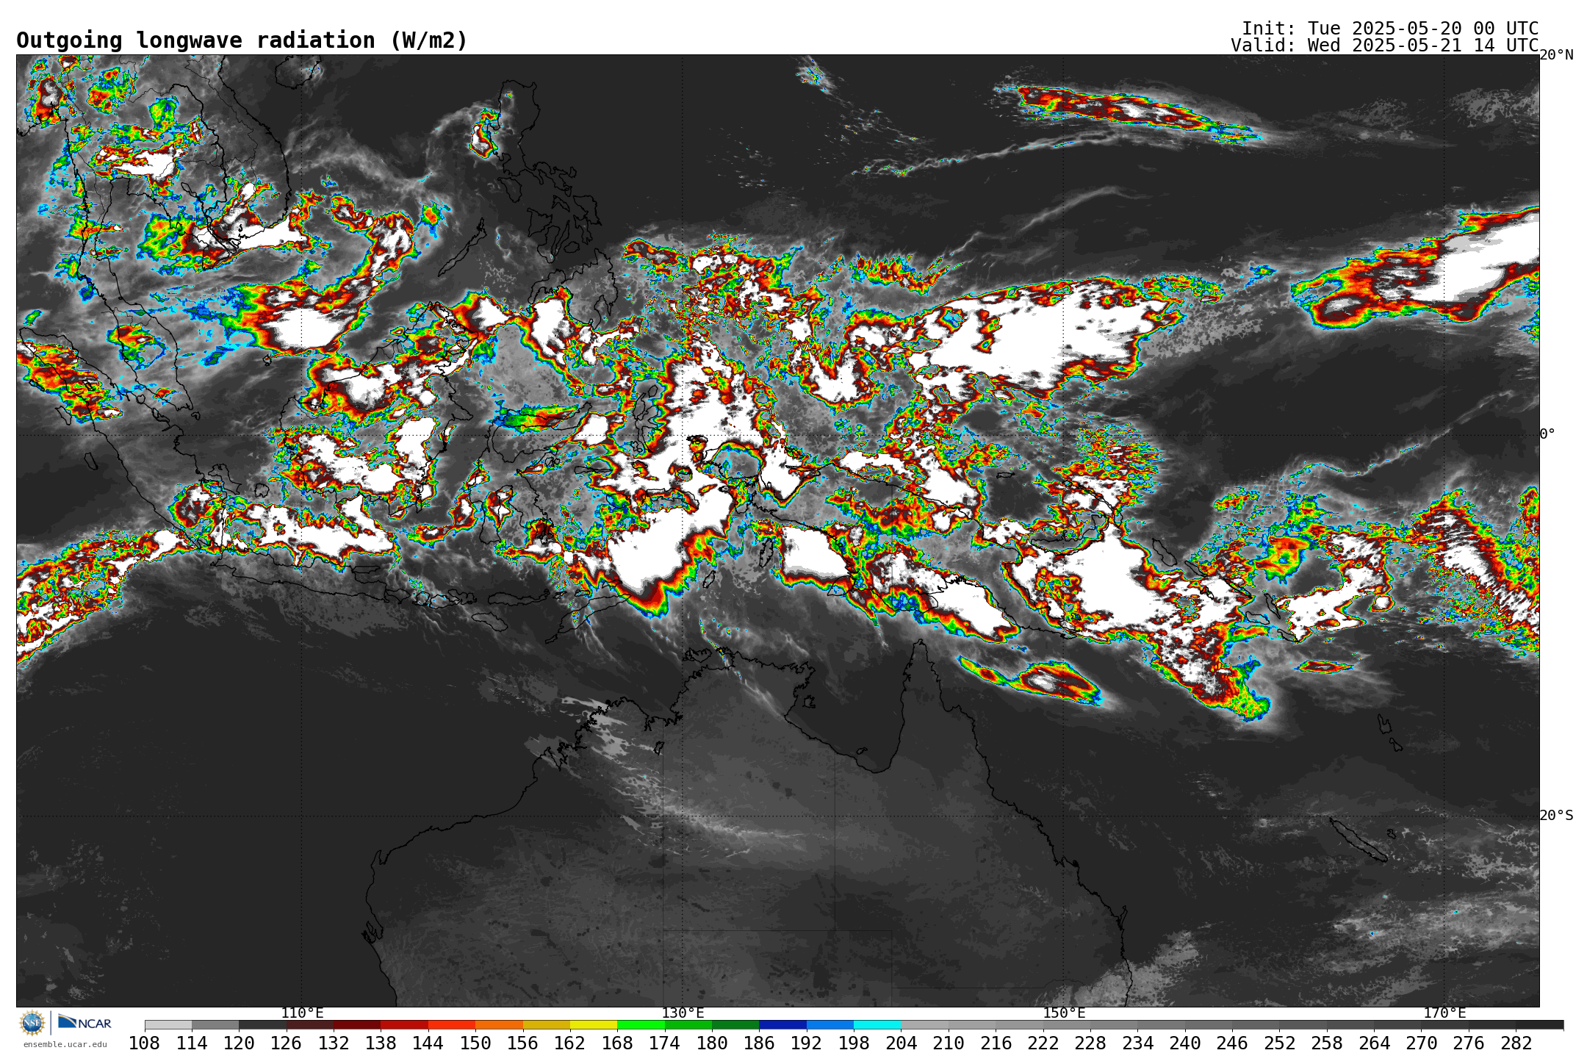Click the colorbar tick value 222
The height and width of the screenshot is (1053, 1587).
pyautogui.click(x=1043, y=1043)
